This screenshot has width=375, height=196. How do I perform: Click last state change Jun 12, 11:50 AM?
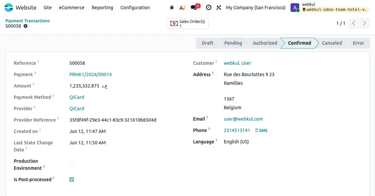click(x=87, y=143)
